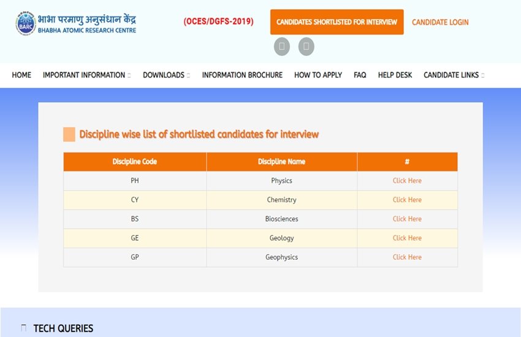The width and height of the screenshot is (521, 337).
Task: Click the small icon beside Tech Queries
Action: (x=24, y=328)
